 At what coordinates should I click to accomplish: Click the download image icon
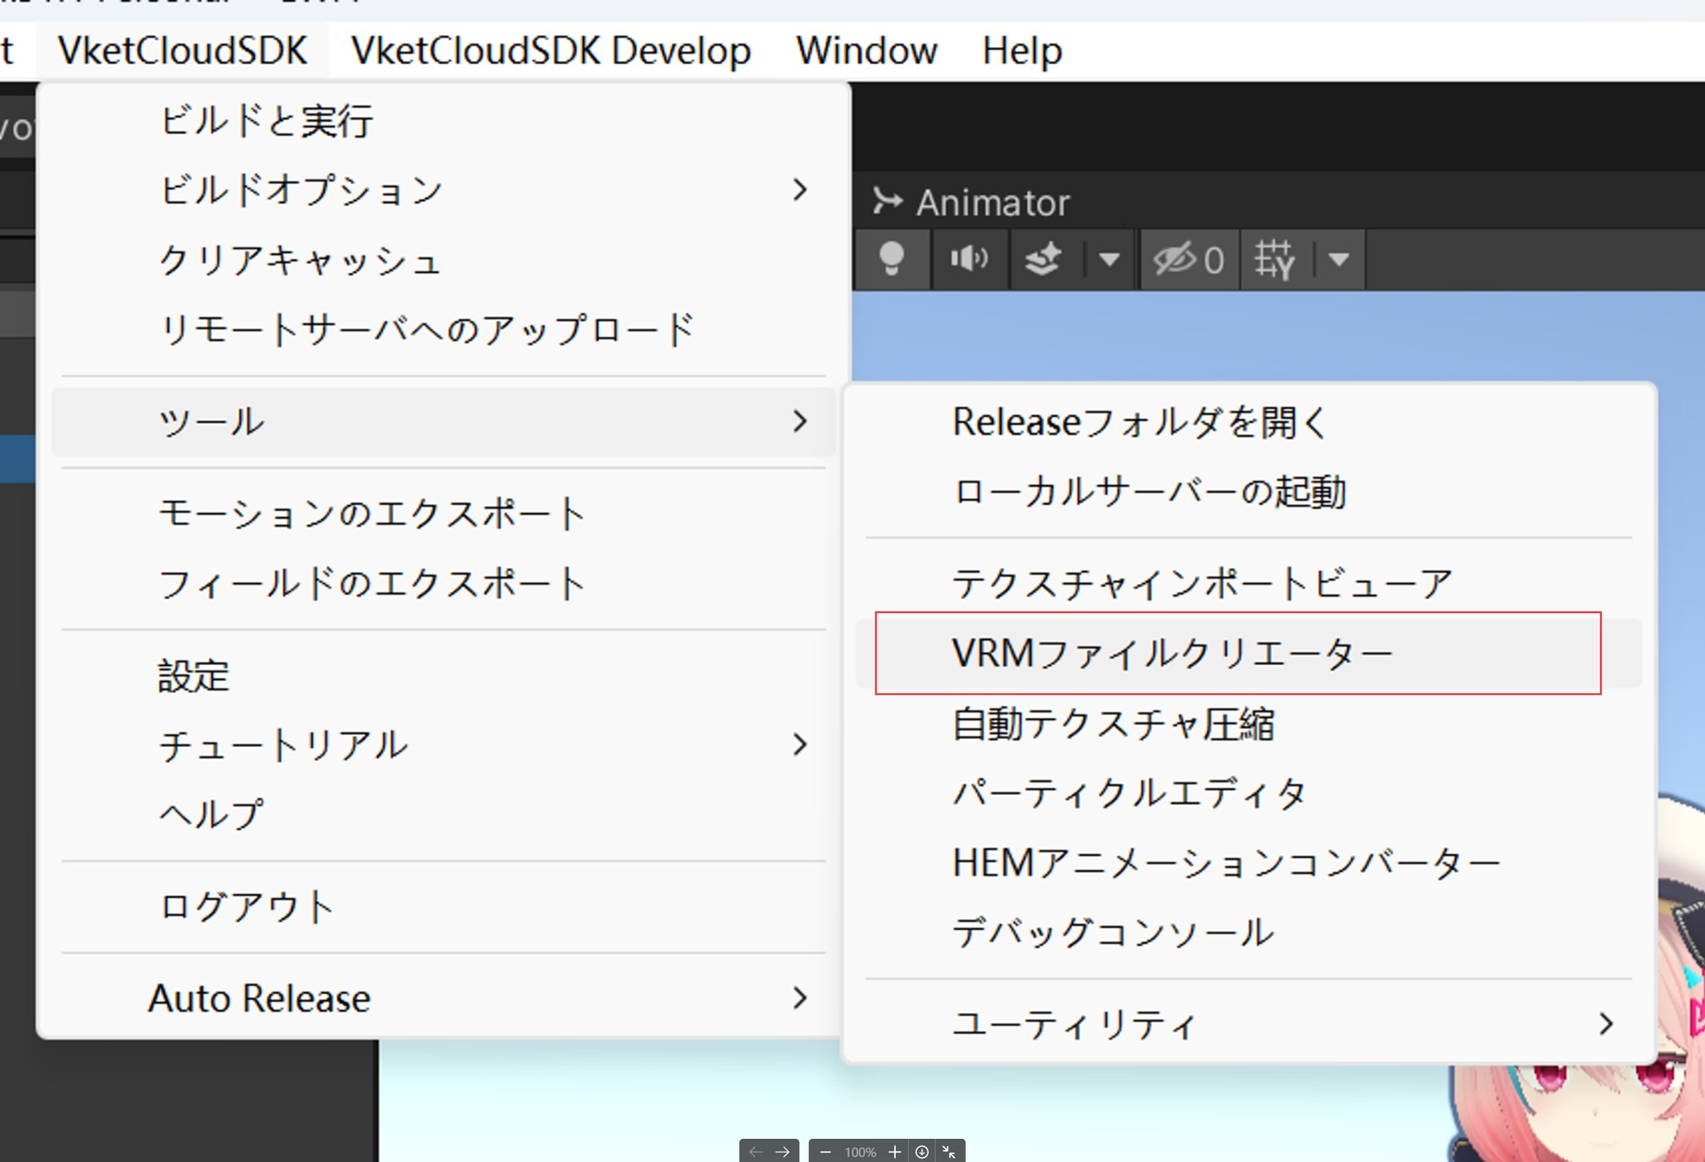(922, 1152)
